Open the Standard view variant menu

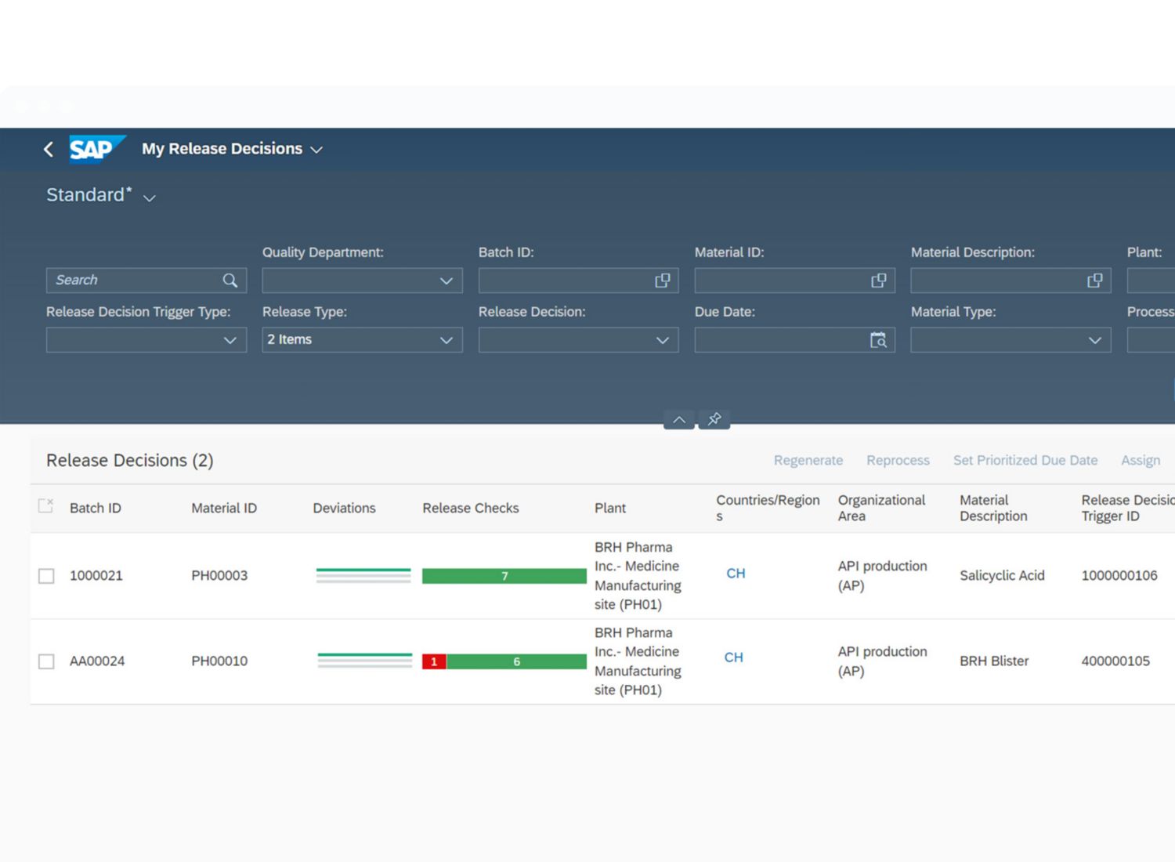(149, 197)
